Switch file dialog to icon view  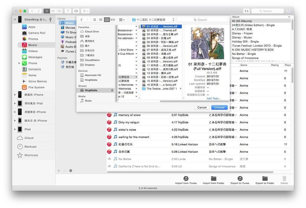(x=95, y=20)
